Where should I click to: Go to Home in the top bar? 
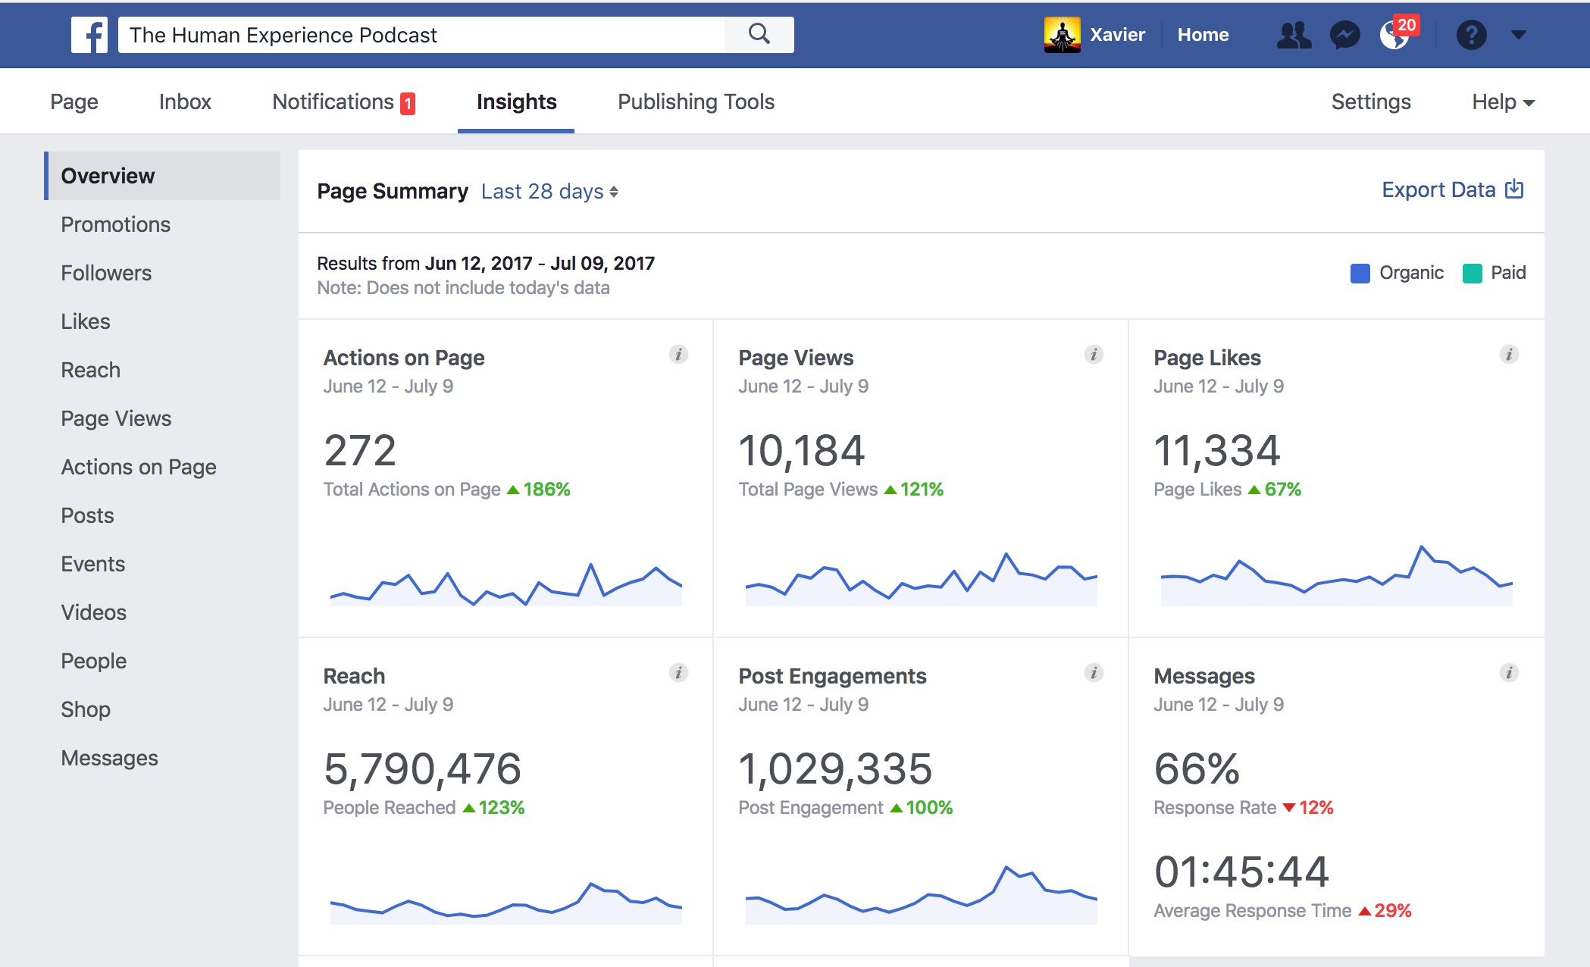tap(1203, 35)
